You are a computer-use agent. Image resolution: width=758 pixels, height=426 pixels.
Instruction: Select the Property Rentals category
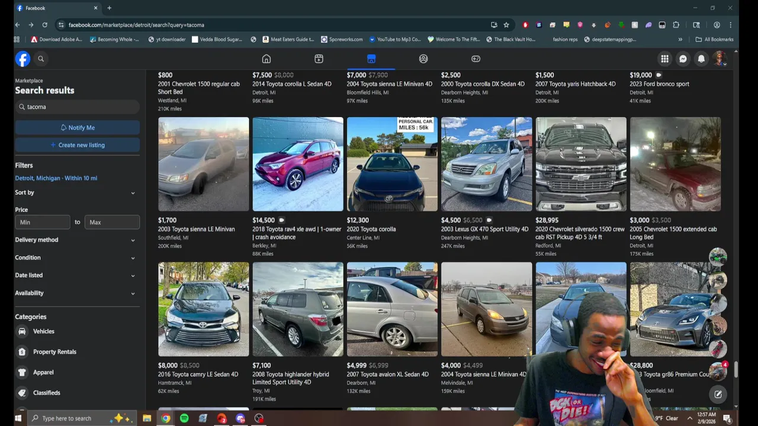click(78, 352)
